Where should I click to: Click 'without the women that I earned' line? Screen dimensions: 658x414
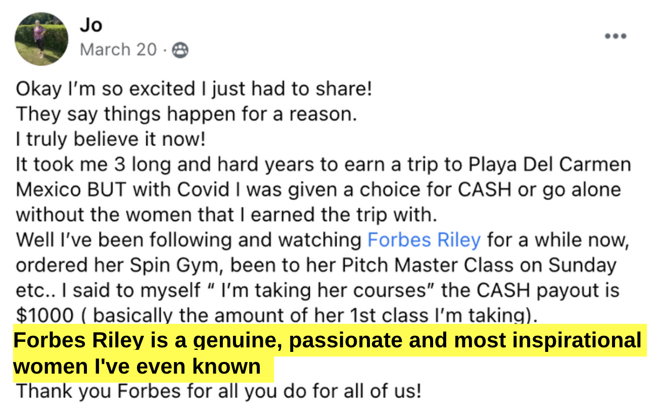[226, 215]
